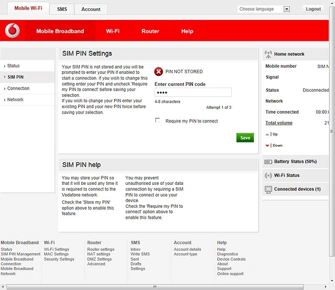Click the red Down arrow icon
This screenshot has width=335, height=290.
(x=267, y=146)
